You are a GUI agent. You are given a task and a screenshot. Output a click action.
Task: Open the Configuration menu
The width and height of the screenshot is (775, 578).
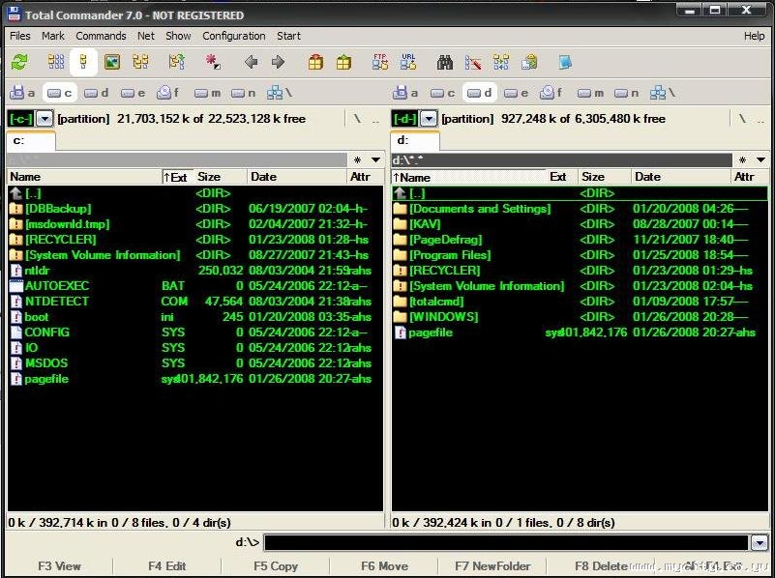pyautogui.click(x=234, y=36)
